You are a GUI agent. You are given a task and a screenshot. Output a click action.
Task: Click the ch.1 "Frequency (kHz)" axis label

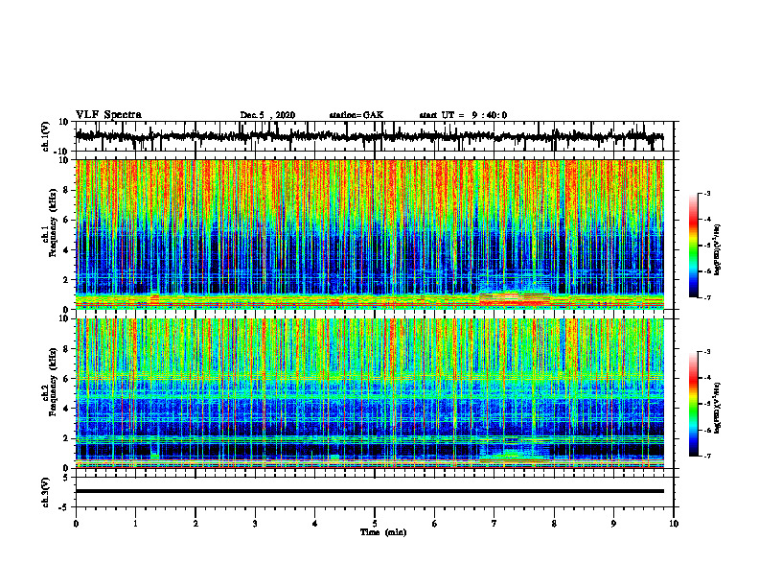tap(52, 223)
